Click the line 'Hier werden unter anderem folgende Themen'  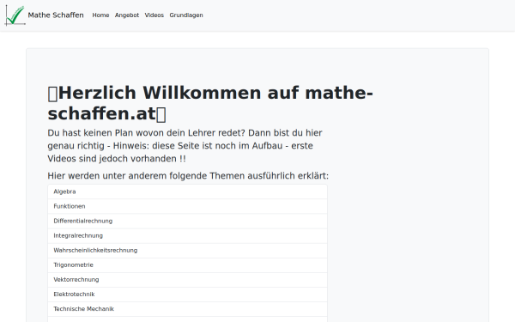pyautogui.click(x=188, y=176)
